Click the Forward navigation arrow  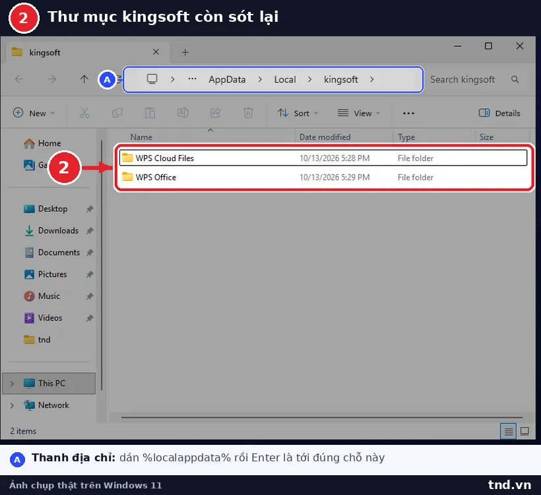coord(51,79)
